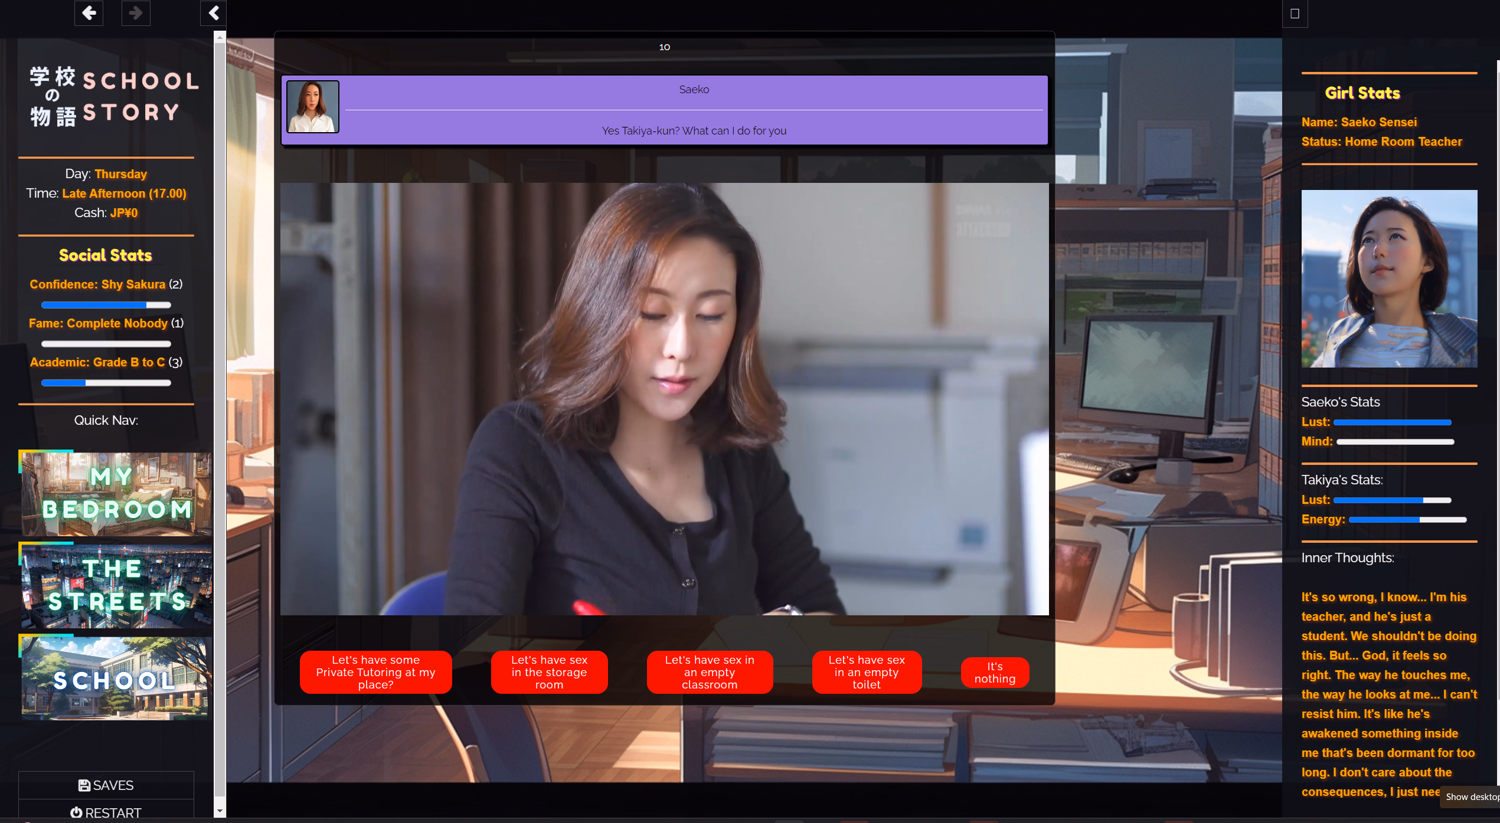Choose the Private Tutoring reply option
Image resolution: width=1500 pixels, height=823 pixels.
376,672
